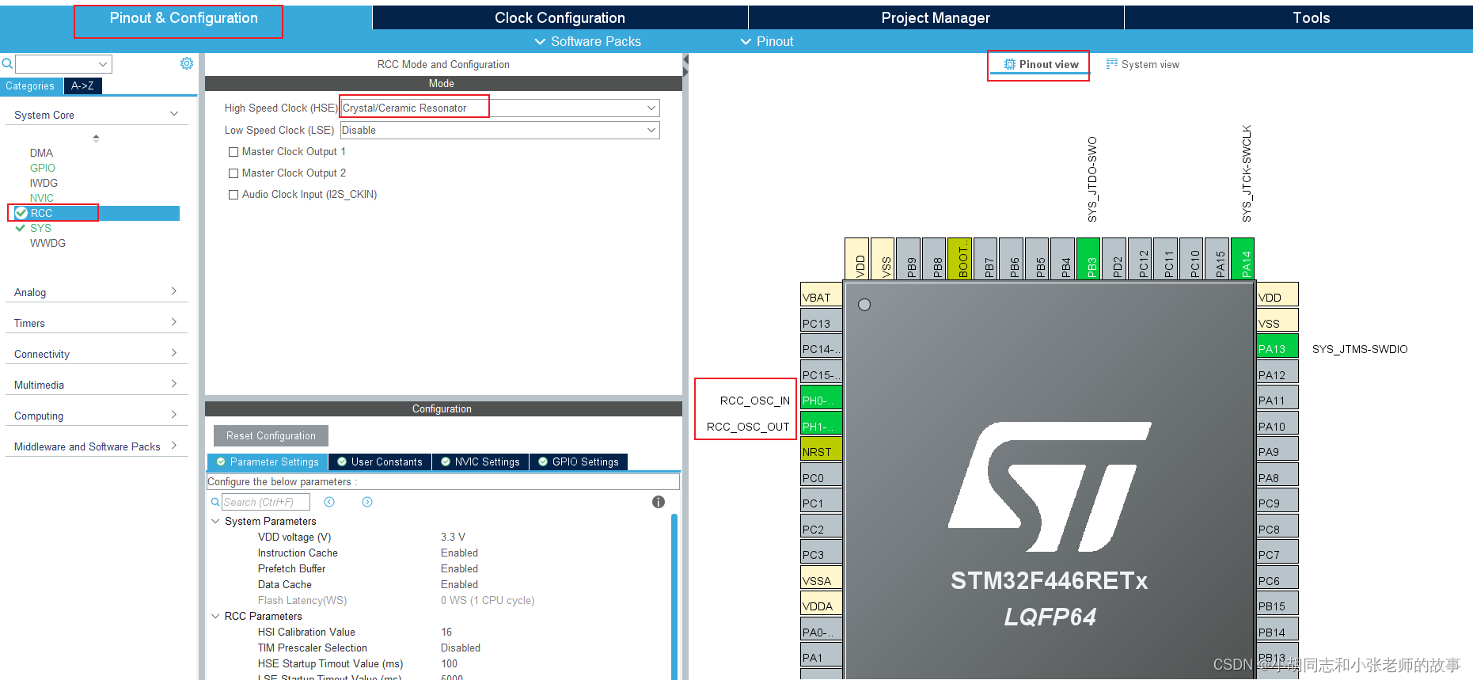Screen dimensions: 1473x680
Task: Open the Pinout dropdown menu
Action: coord(767,41)
